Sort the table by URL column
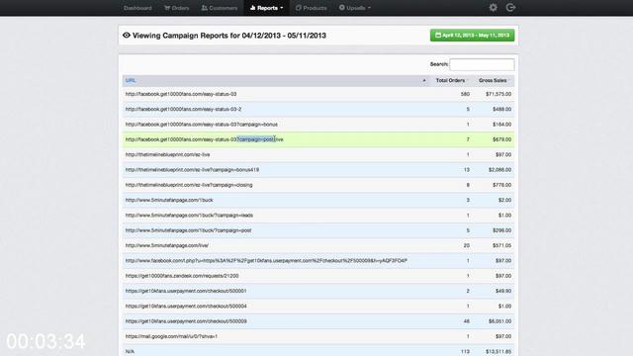The height and width of the screenshot is (356, 633). point(131,81)
